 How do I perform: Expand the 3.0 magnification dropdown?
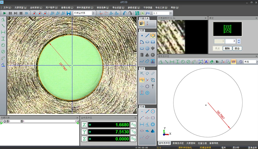coord(171,13)
